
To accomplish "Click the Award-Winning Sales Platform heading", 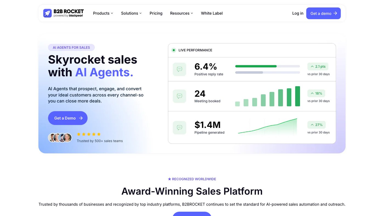I will point(192,191).
